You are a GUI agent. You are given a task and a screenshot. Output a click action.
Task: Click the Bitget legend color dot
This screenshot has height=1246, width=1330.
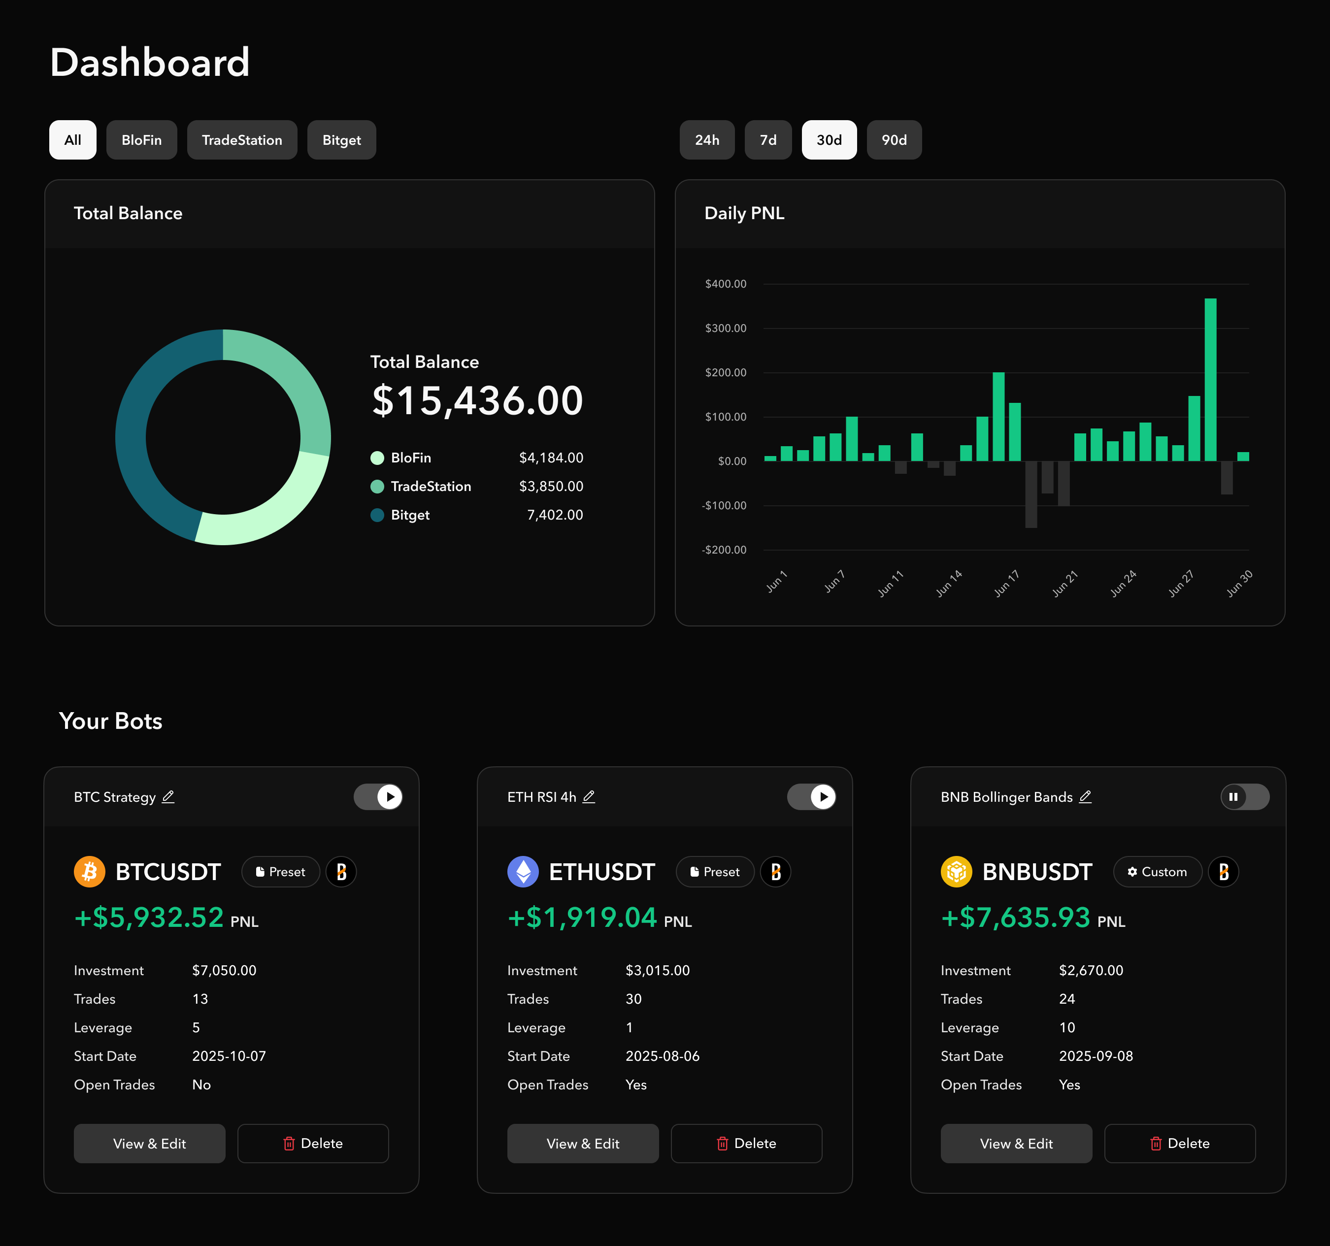click(x=377, y=515)
